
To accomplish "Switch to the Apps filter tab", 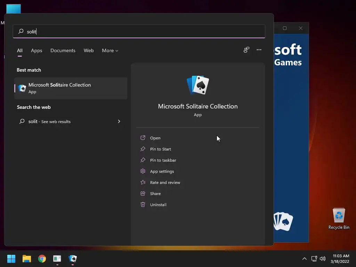I will click(37, 50).
